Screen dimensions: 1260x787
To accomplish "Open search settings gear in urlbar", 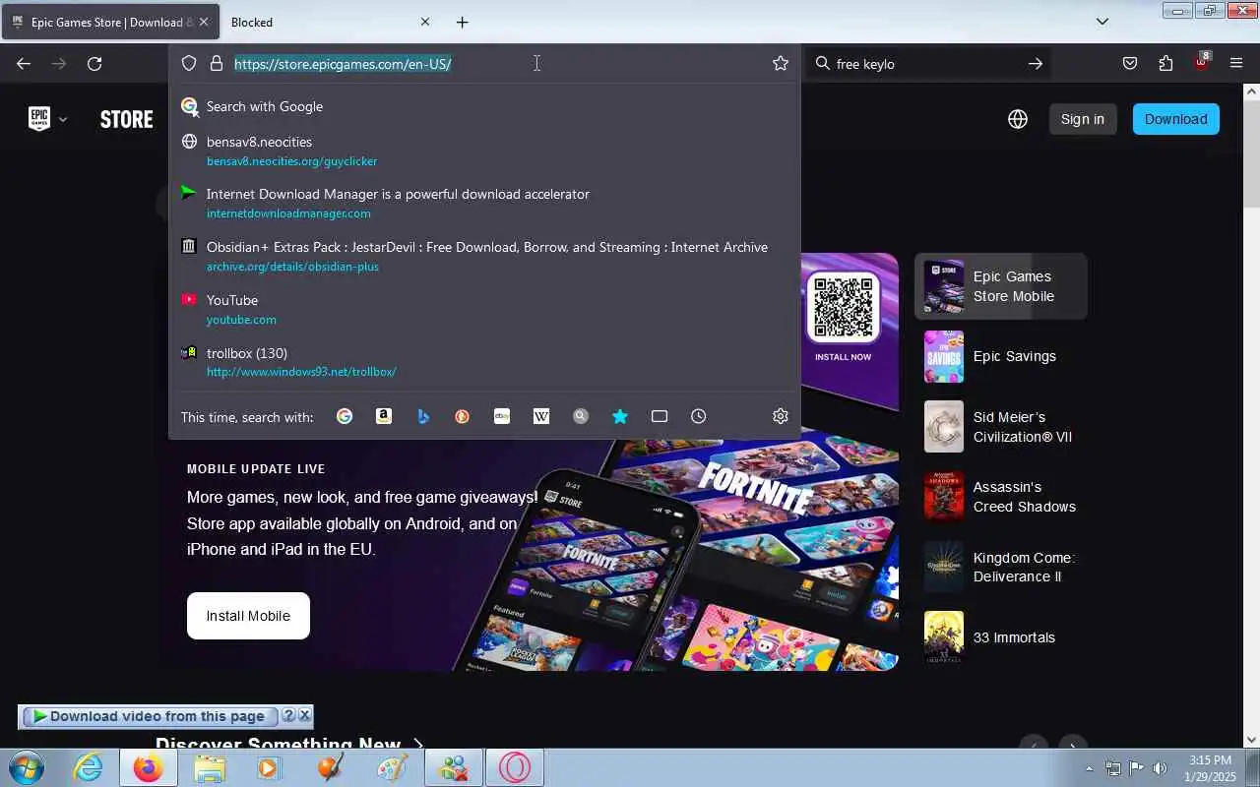I will pyautogui.click(x=781, y=416).
